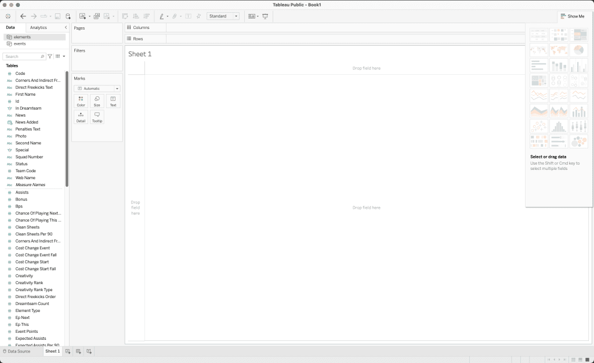Click the Color mark card
The width and height of the screenshot is (594, 363).
click(x=81, y=101)
